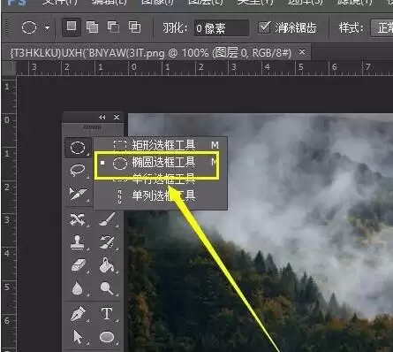Select the Clone Stamp tool
Image resolution: width=393 pixels, height=352 pixels.
click(x=78, y=242)
